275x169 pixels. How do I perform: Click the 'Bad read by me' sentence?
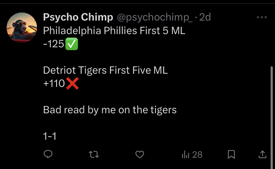point(110,109)
